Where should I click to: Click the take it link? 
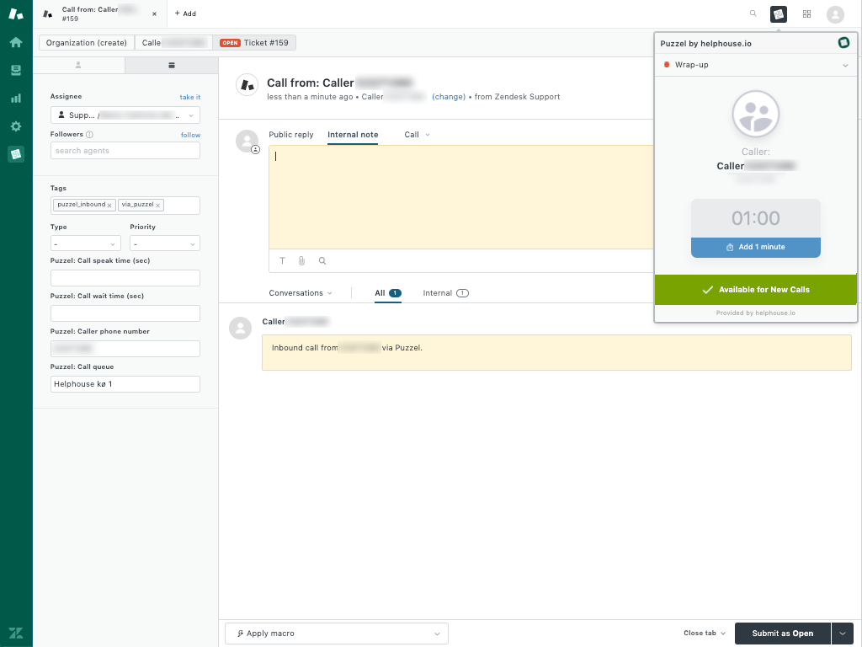point(189,98)
